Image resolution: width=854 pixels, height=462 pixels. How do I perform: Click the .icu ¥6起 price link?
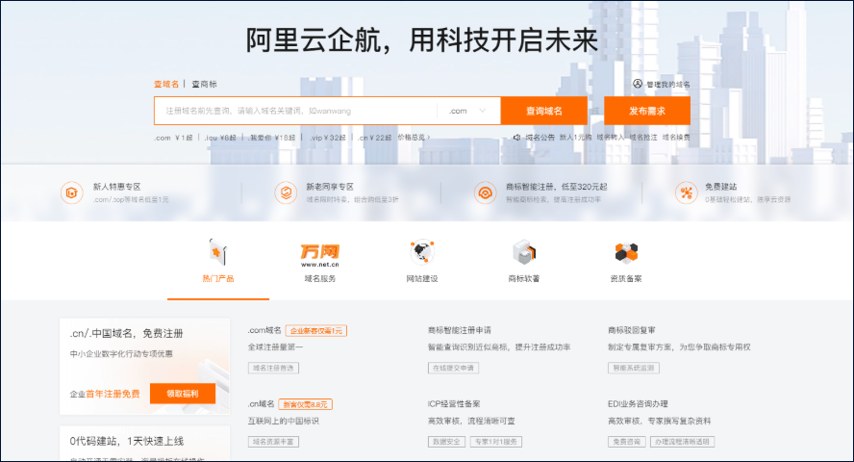point(220,138)
